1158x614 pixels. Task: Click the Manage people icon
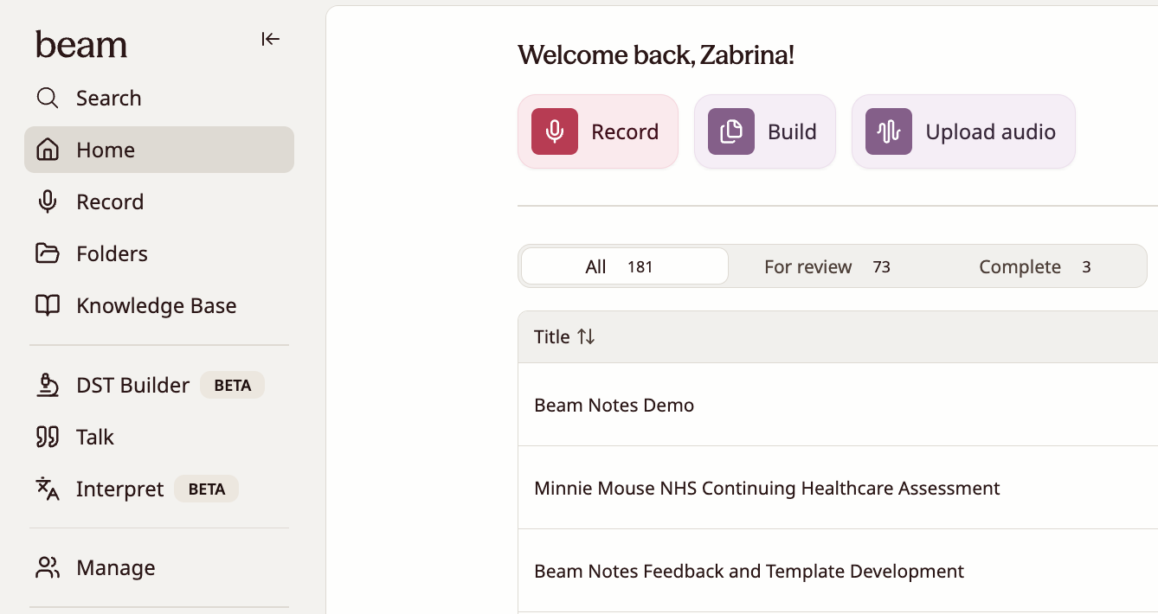[x=48, y=567]
